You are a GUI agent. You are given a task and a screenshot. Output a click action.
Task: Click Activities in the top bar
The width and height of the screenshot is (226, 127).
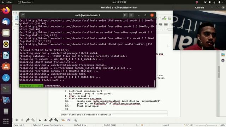coord(7,2)
